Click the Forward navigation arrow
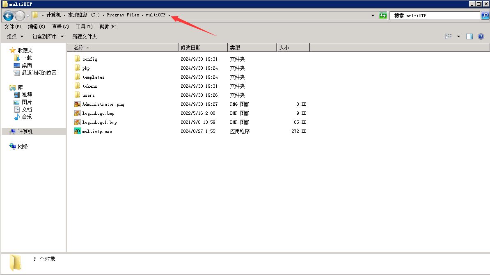Viewport: 490px width, 275px height. tap(20, 15)
